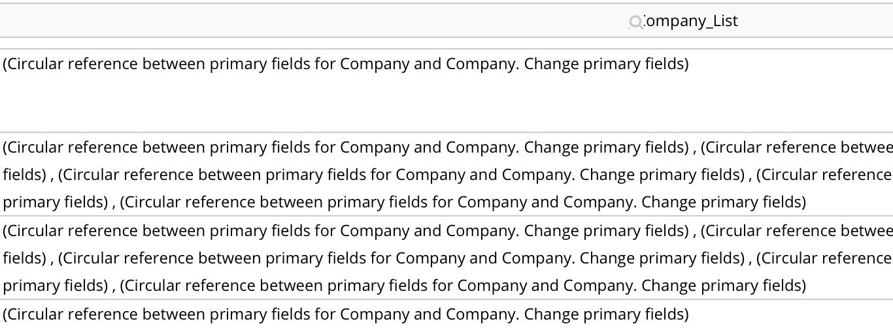
Task: Click empty header area right of Company_List
Action: tap(816, 21)
